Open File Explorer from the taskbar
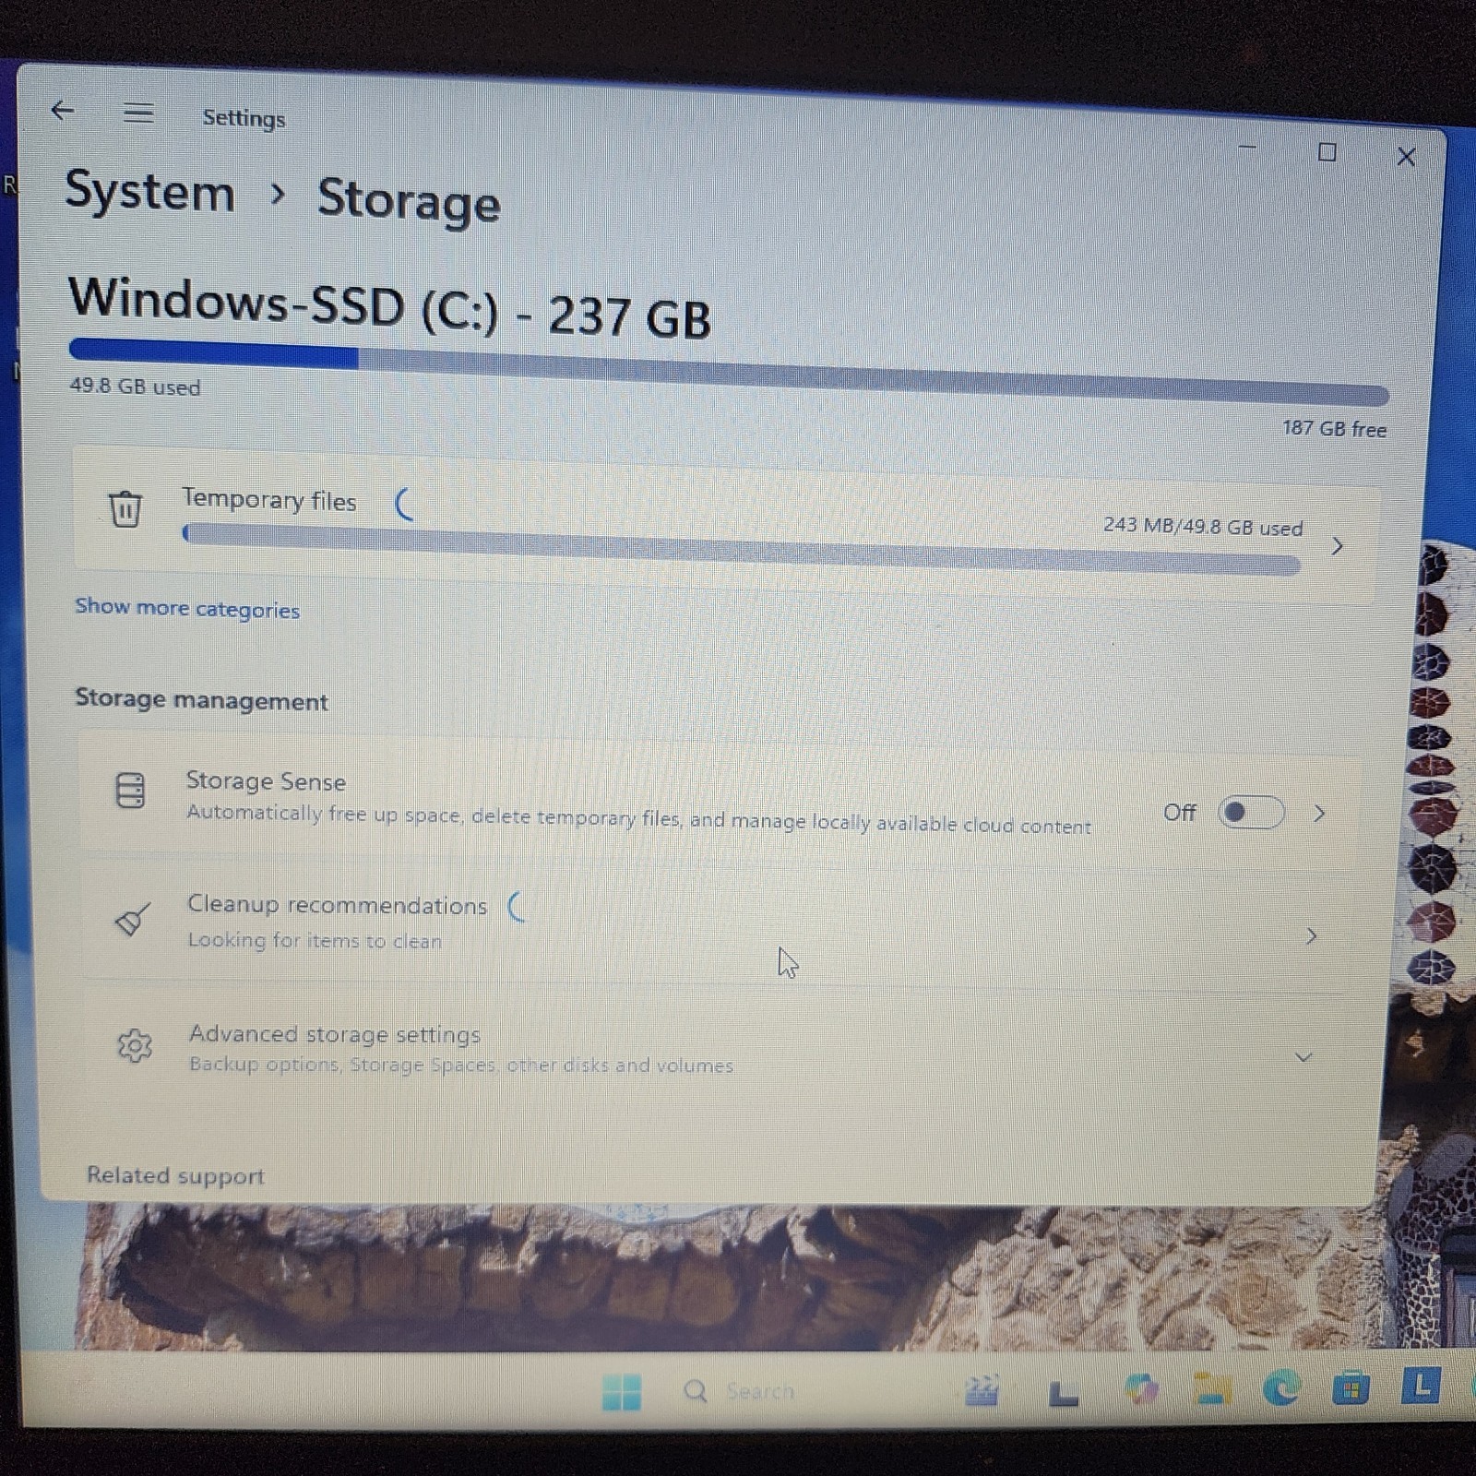The height and width of the screenshot is (1476, 1476). click(1212, 1388)
